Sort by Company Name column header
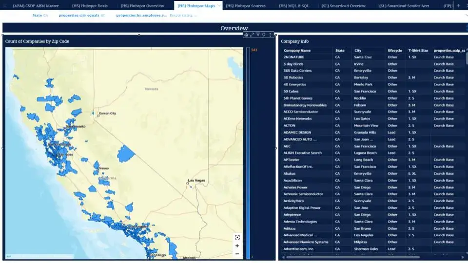The width and height of the screenshot is (468, 263). click(x=297, y=50)
